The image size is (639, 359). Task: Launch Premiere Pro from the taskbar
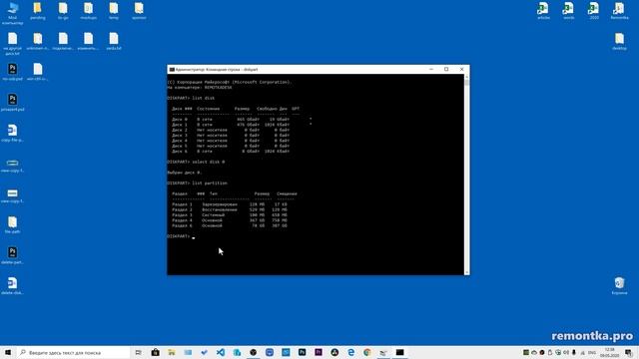(x=319, y=352)
